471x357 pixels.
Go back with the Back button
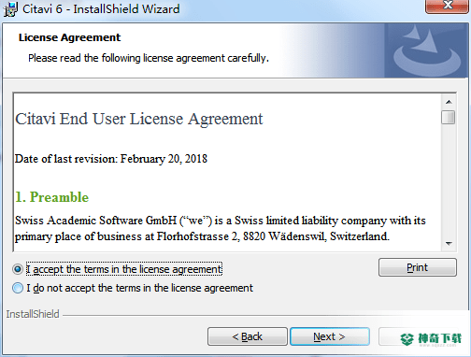point(248,336)
